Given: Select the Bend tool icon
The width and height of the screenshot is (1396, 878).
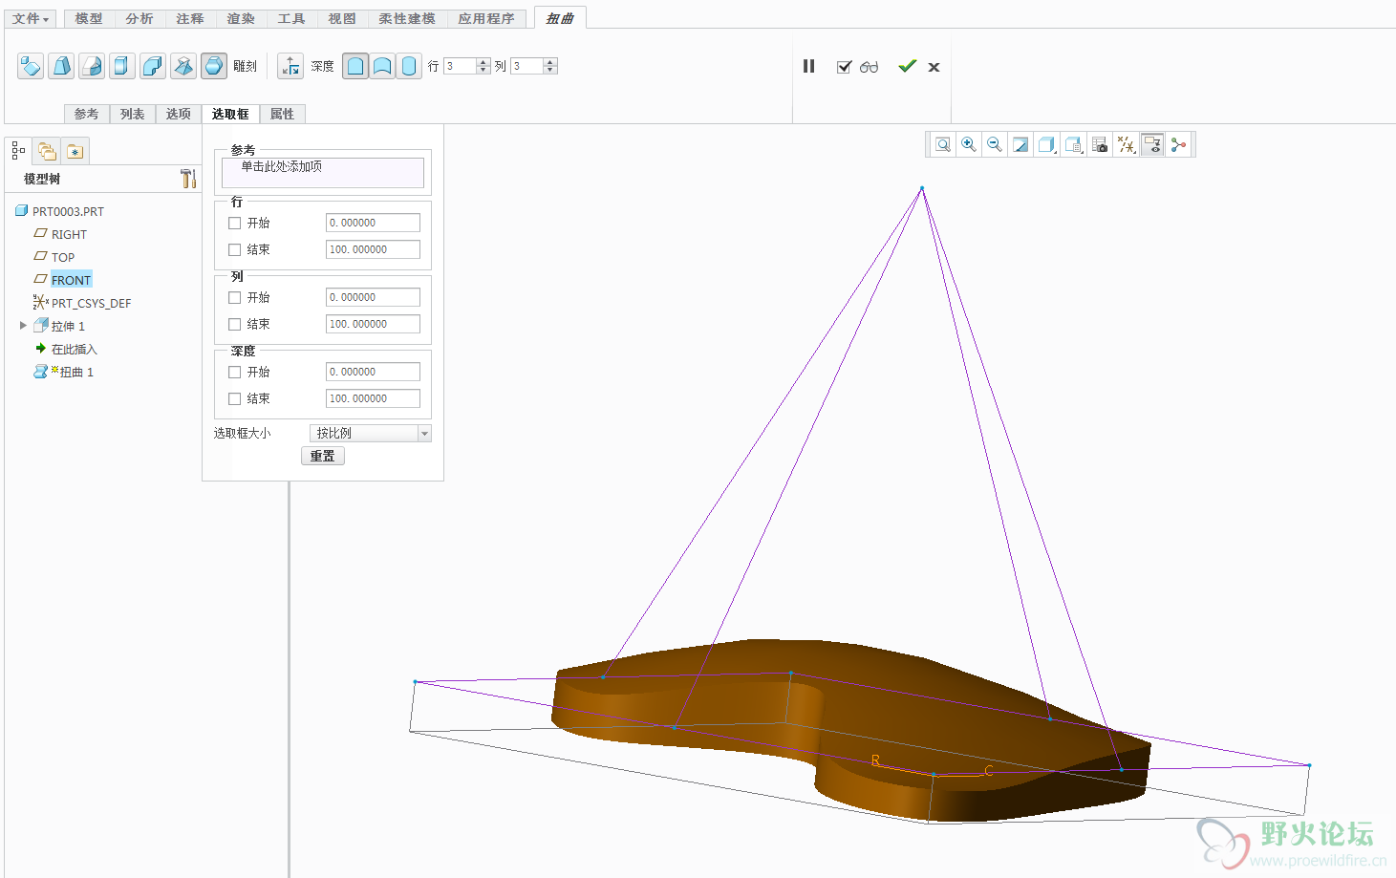Looking at the screenshot, I should click(153, 66).
